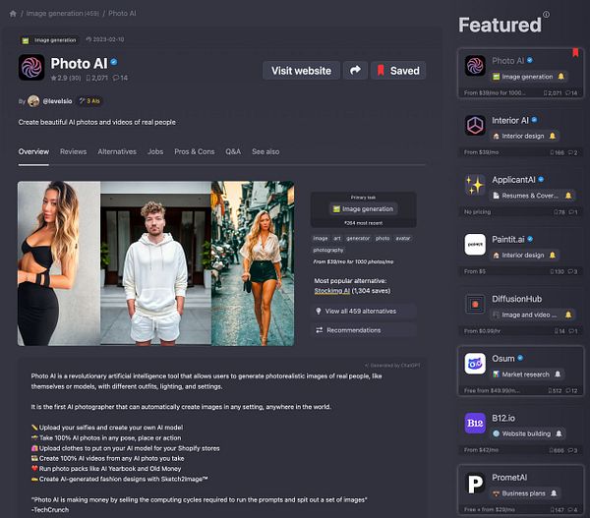Open the See also tab
The width and height of the screenshot is (590, 518).
click(265, 151)
